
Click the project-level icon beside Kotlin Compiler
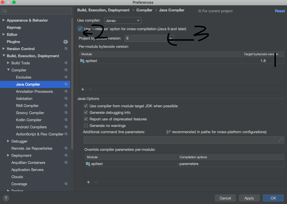(x=66, y=120)
